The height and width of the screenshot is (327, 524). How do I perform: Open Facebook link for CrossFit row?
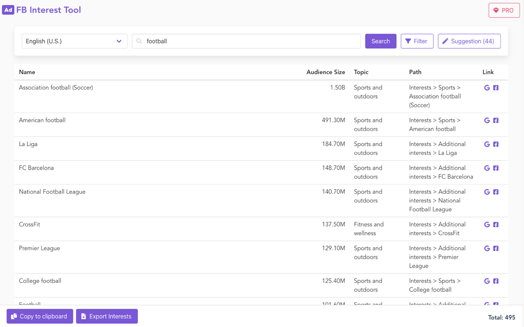coord(496,224)
